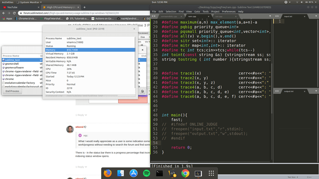The image size is (319, 179).
Task: Select the Memory row in properties dialog
Action: 90,50
